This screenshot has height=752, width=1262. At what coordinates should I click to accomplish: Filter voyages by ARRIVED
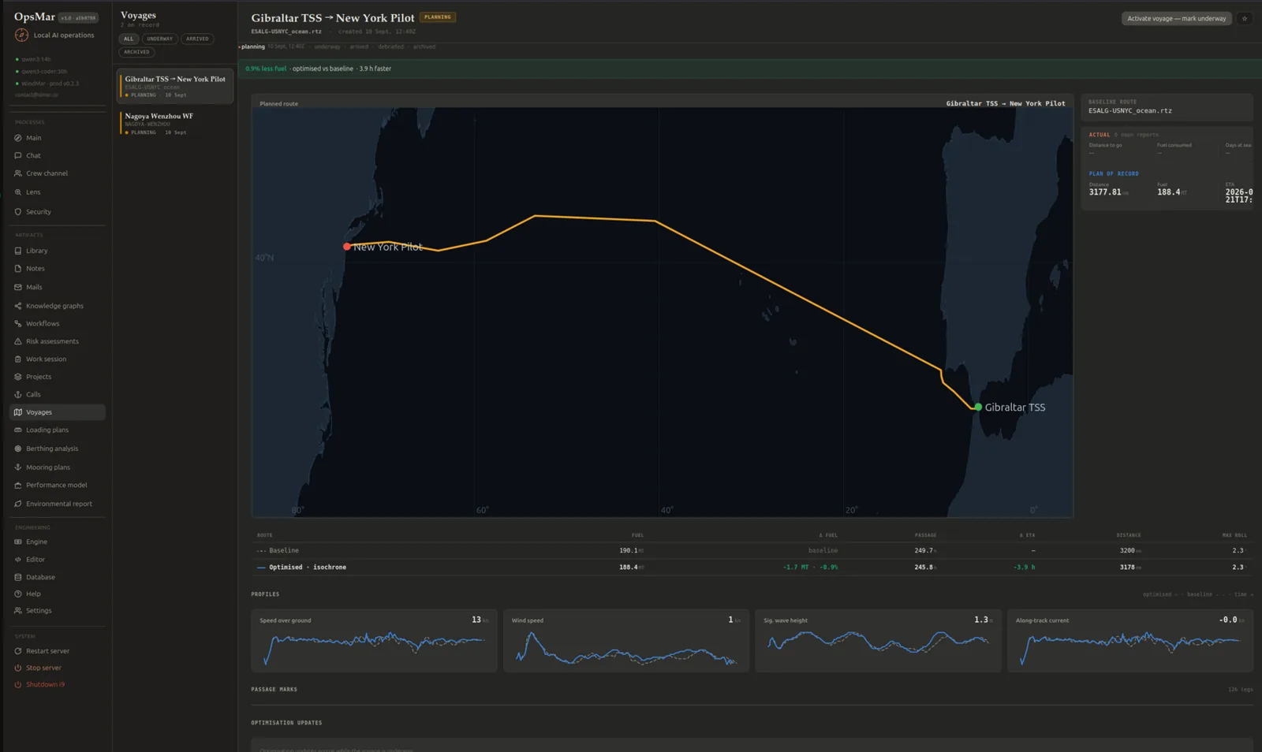(197, 39)
